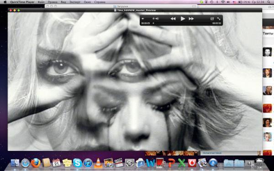Open the Файл menu

[x=41, y=2]
